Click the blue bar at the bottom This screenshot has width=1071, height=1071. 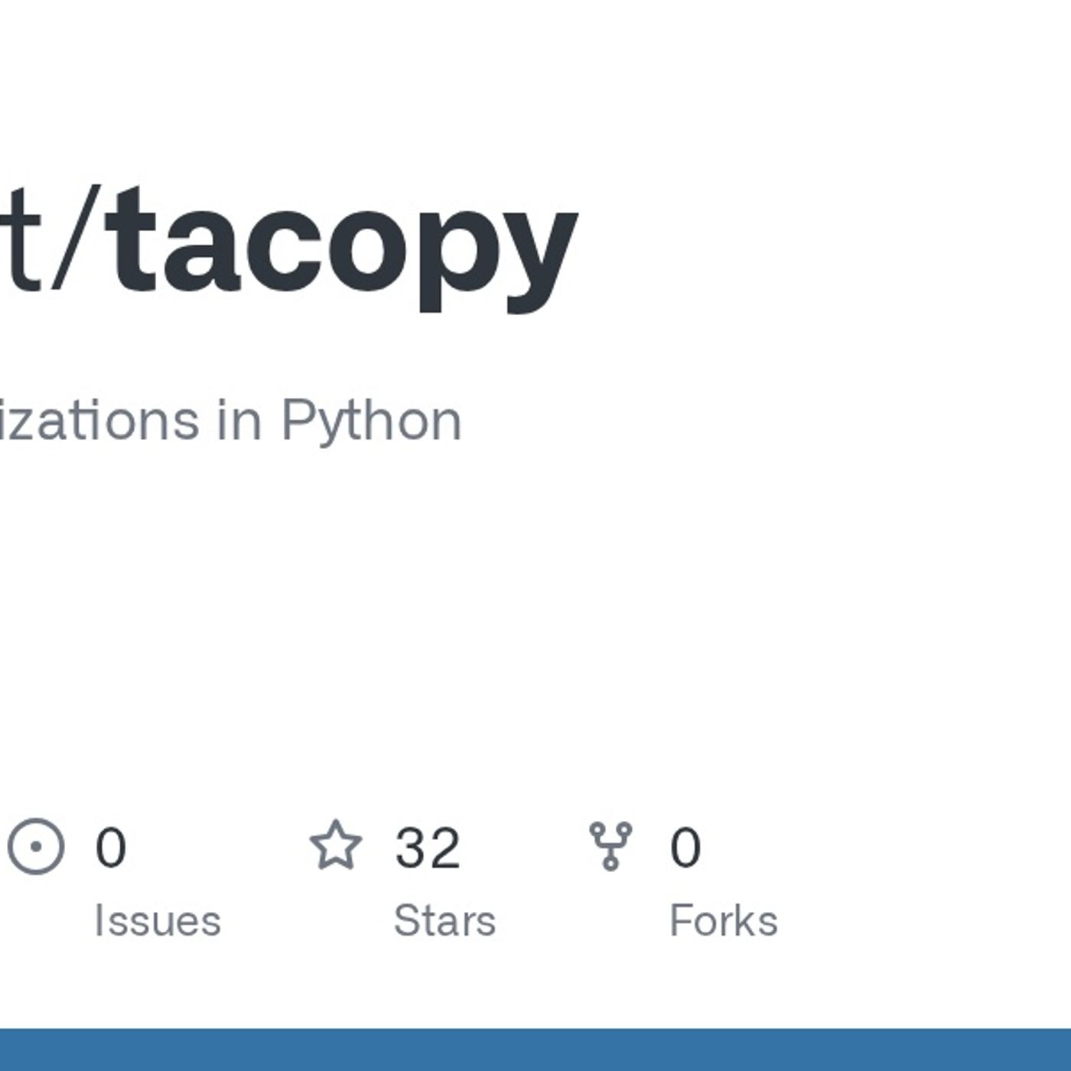(x=535, y=1050)
